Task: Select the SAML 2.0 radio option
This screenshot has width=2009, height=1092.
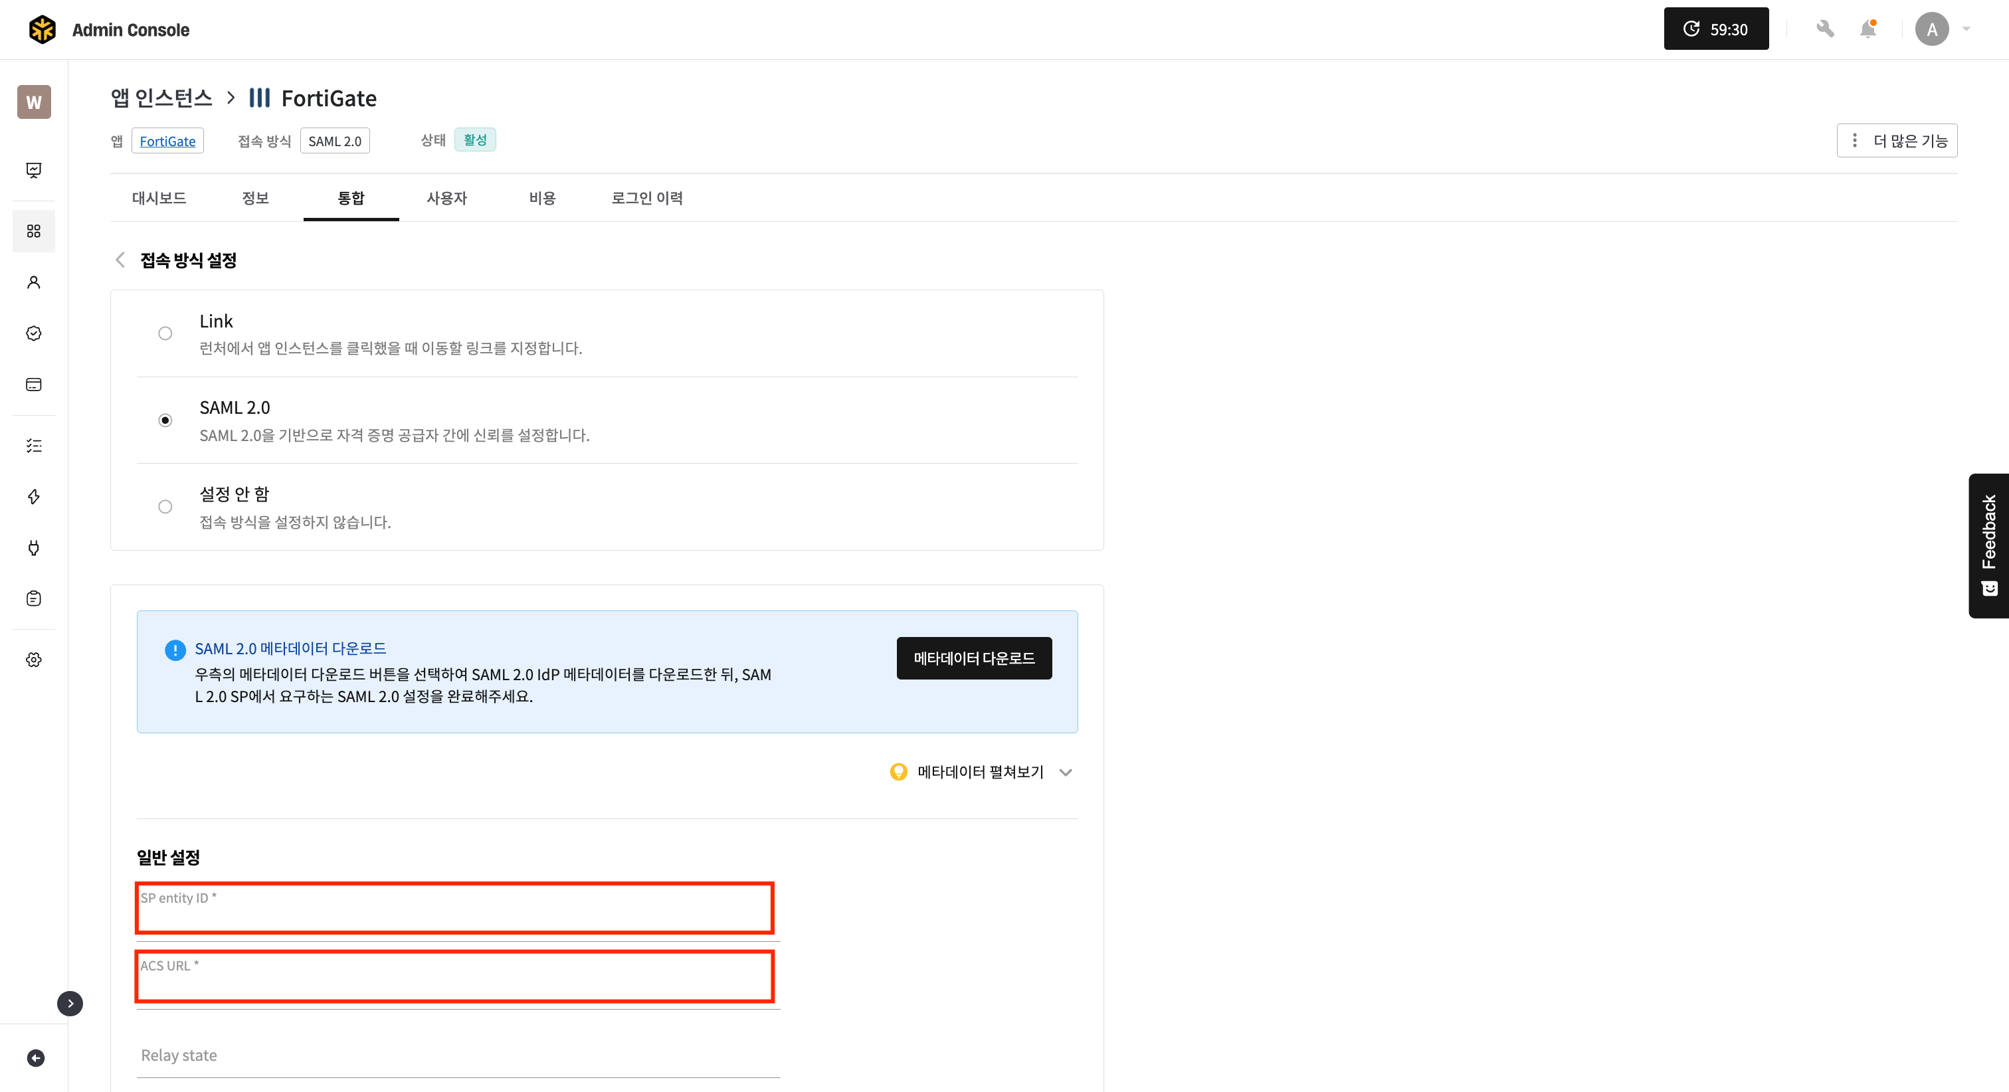Action: pyautogui.click(x=165, y=420)
